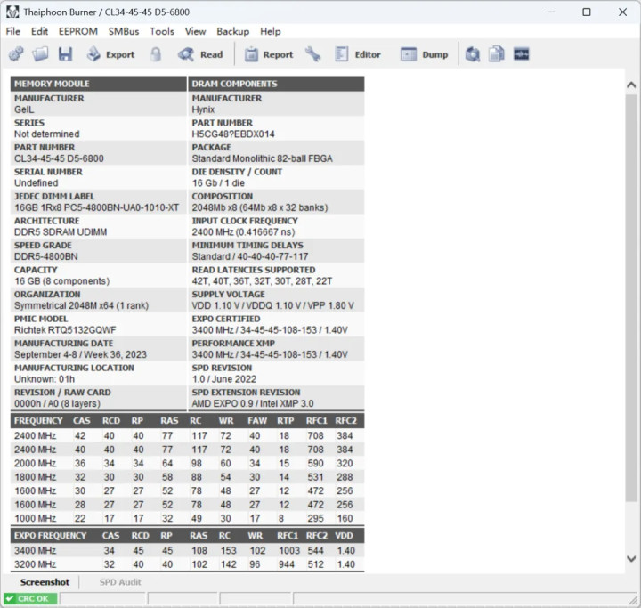Click the RFC1 column header in frequency table
641x608 pixels.
pos(316,421)
